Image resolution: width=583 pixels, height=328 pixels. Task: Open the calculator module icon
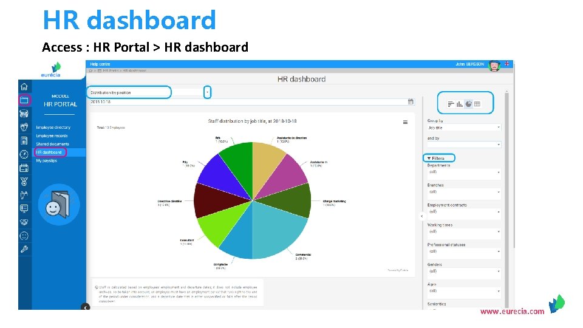24,140
